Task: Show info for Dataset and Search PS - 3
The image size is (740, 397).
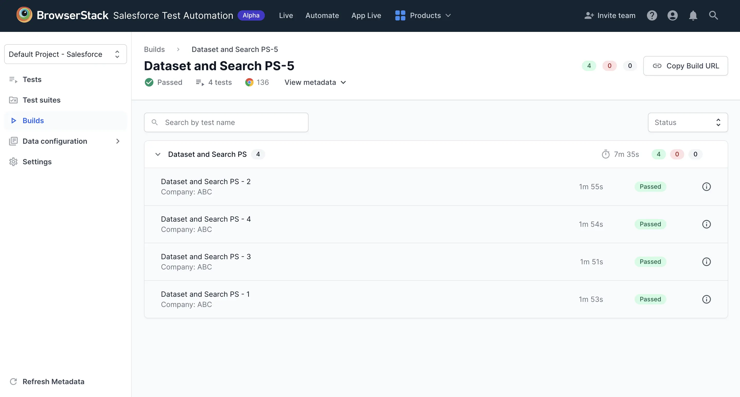Action: pos(706,262)
